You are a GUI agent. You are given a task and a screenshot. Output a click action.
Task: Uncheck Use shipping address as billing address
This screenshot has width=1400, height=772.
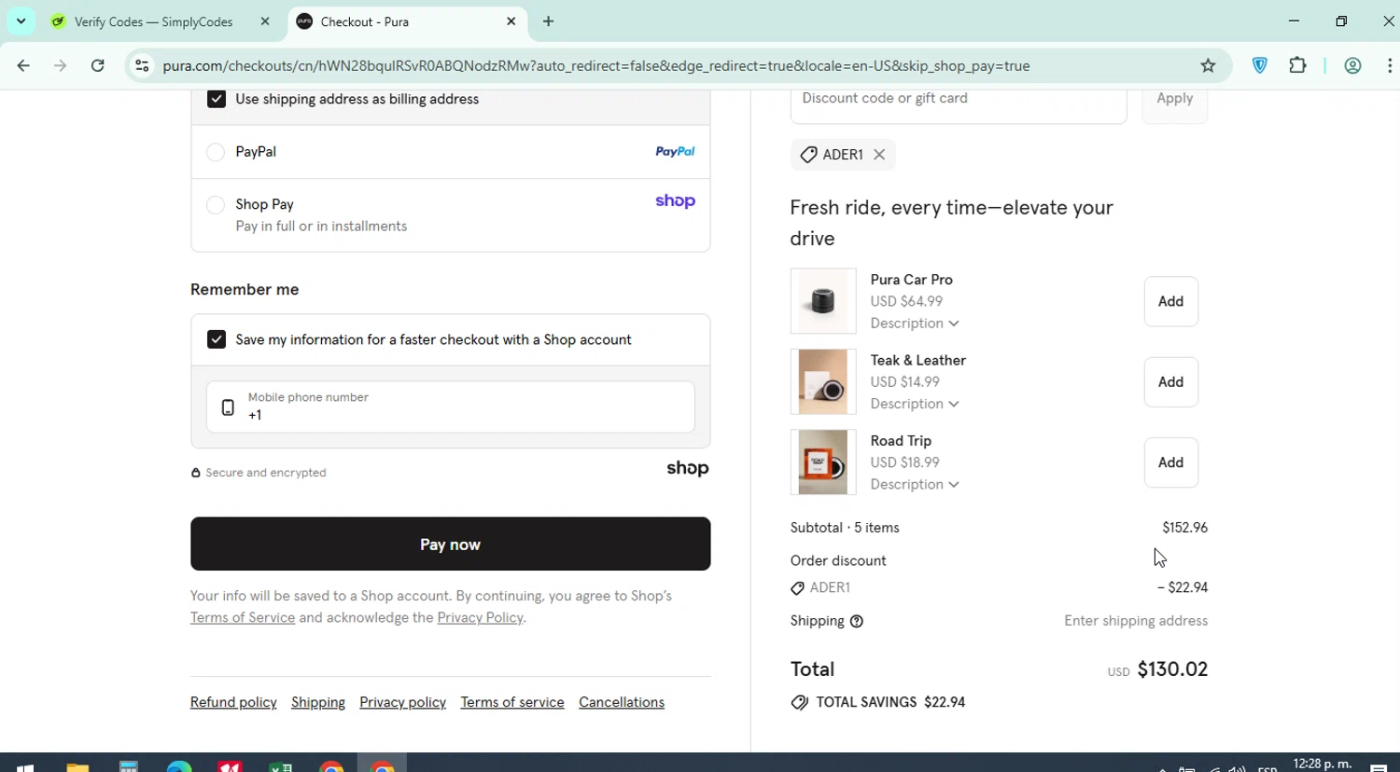point(217,99)
